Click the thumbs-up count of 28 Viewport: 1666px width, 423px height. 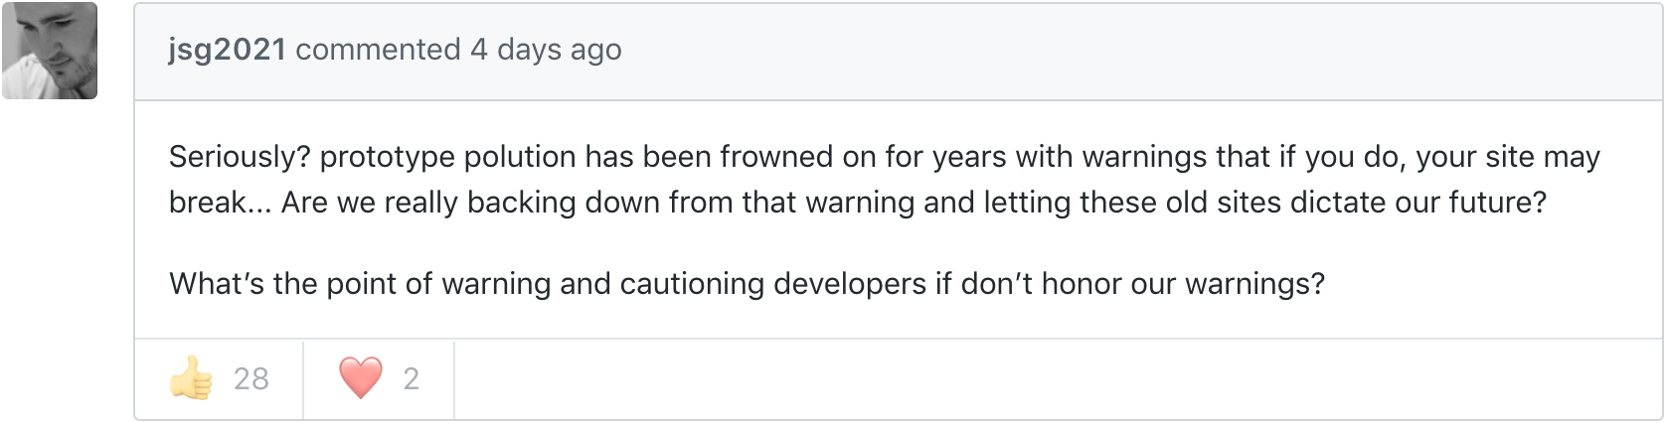(x=251, y=378)
